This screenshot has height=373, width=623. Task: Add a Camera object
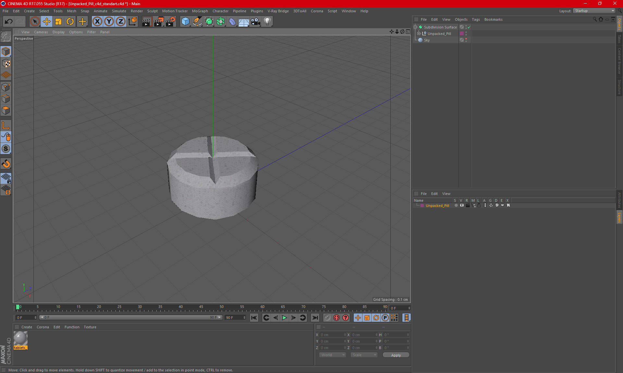point(255,21)
